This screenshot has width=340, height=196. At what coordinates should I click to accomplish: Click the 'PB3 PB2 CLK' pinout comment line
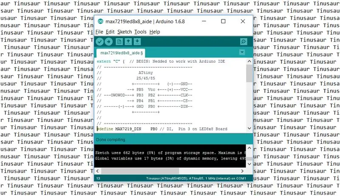[x=144, y=95]
